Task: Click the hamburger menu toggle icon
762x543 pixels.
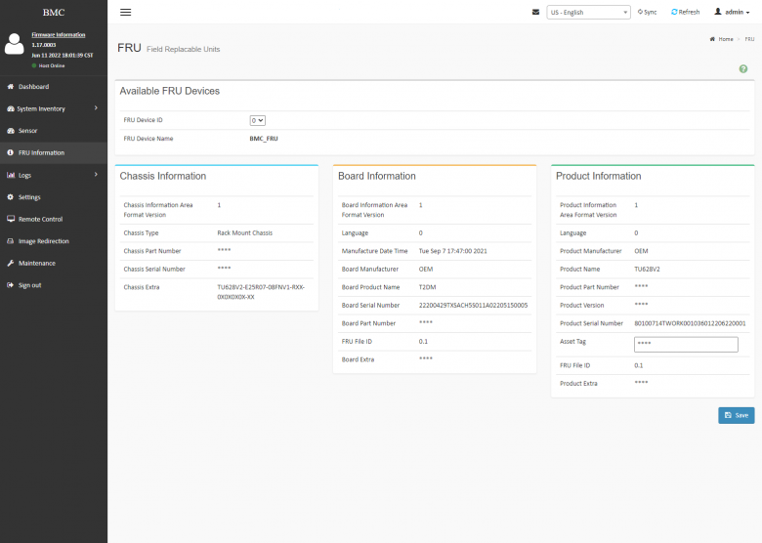Action: click(125, 12)
